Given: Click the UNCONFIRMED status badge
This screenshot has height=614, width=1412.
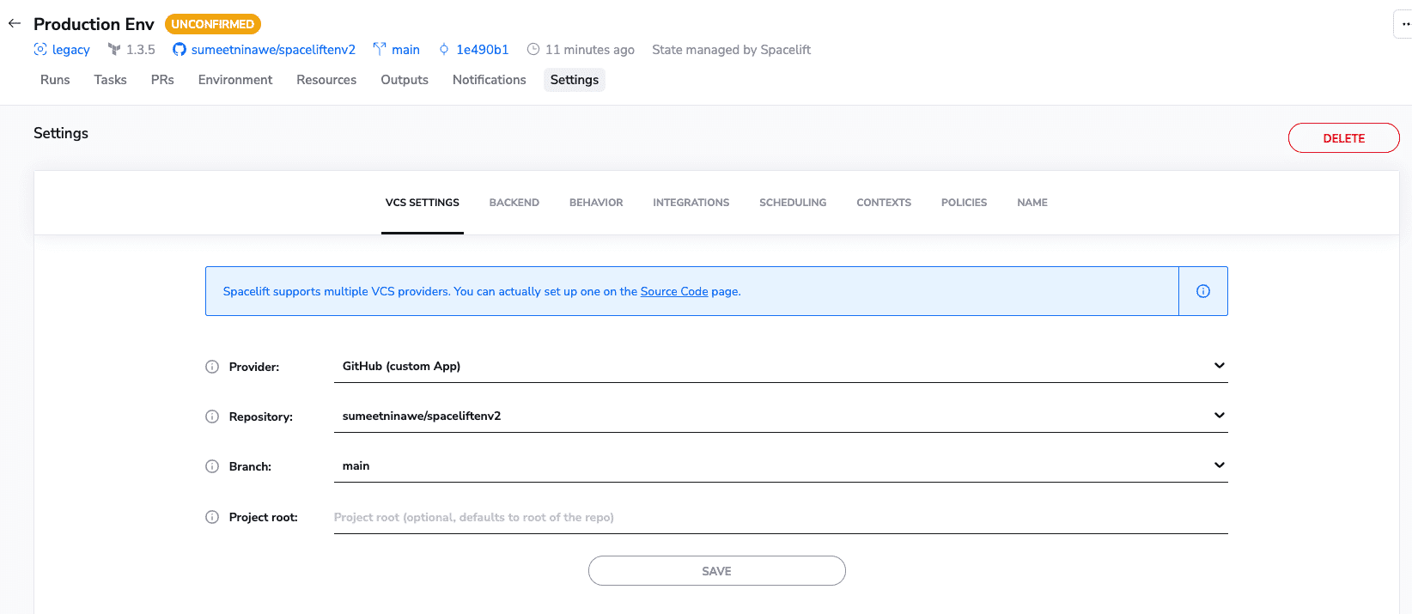Looking at the screenshot, I should (x=213, y=24).
